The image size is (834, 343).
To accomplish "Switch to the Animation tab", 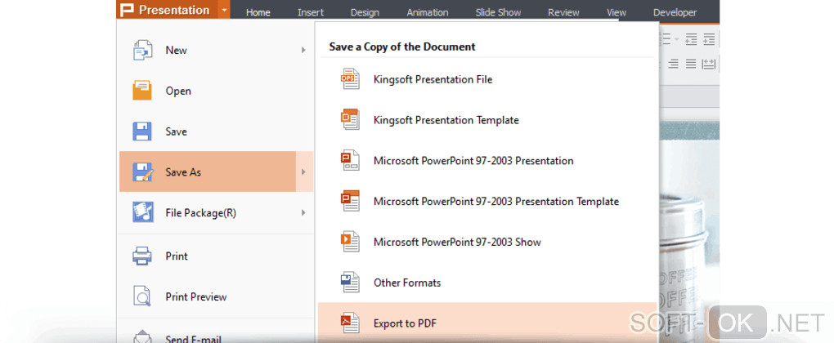I will click(428, 12).
